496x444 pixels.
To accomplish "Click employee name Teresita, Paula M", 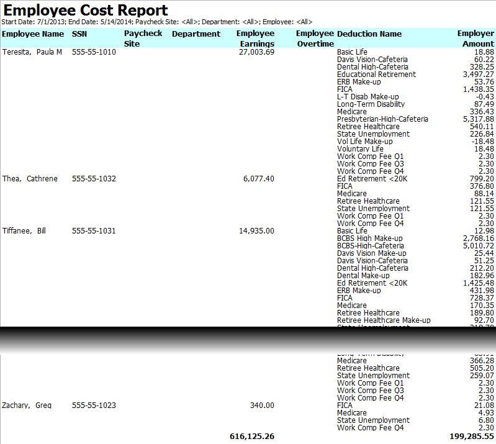I will click(32, 52).
